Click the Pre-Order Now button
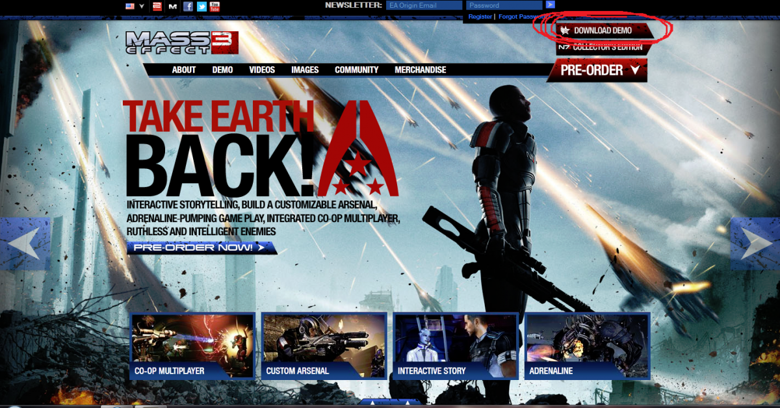Screen dimensions: 780x408 [x=201, y=248]
